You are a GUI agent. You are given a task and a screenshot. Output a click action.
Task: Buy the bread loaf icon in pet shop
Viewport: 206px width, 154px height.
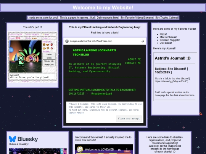(44, 48)
